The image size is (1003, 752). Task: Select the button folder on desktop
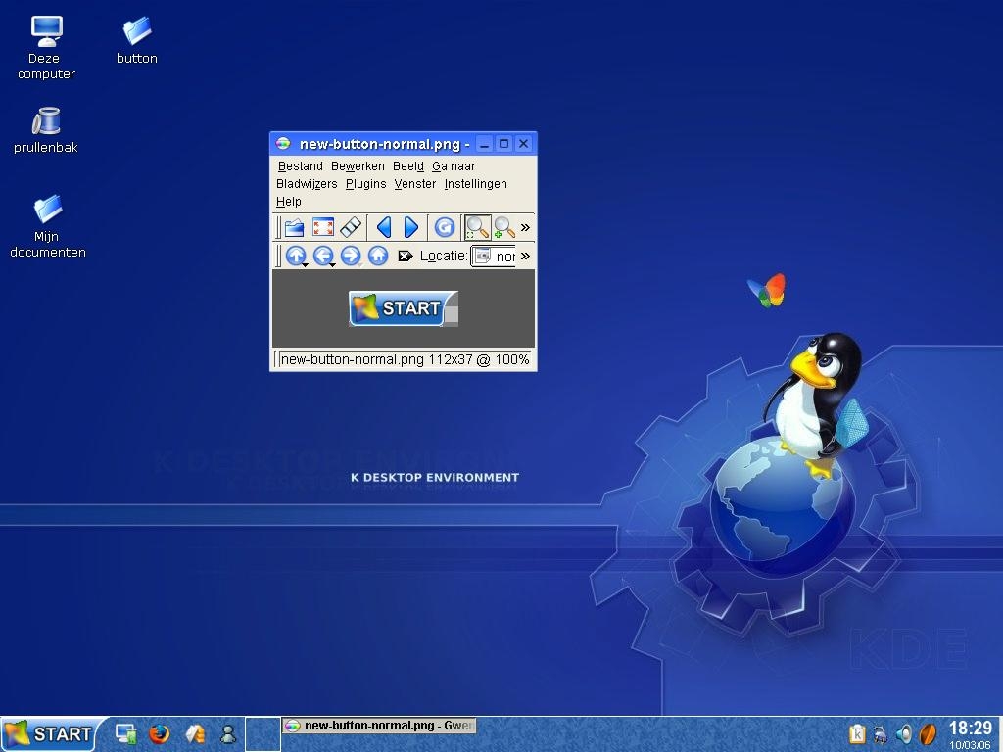point(137,40)
